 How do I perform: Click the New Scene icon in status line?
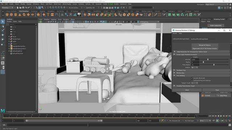point(17,8)
